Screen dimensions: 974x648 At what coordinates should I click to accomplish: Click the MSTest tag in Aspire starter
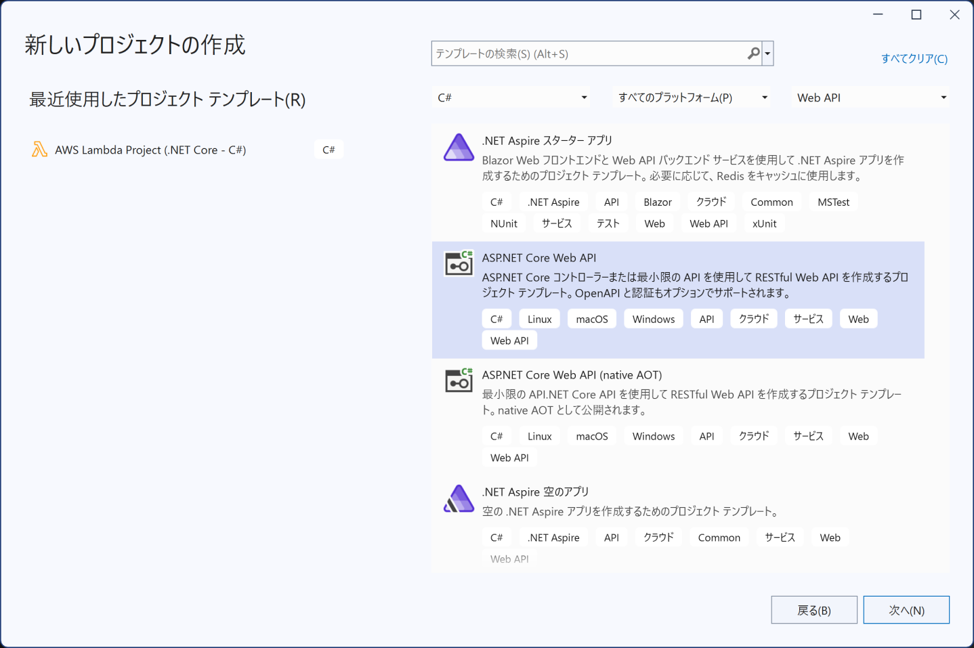pos(833,202)
